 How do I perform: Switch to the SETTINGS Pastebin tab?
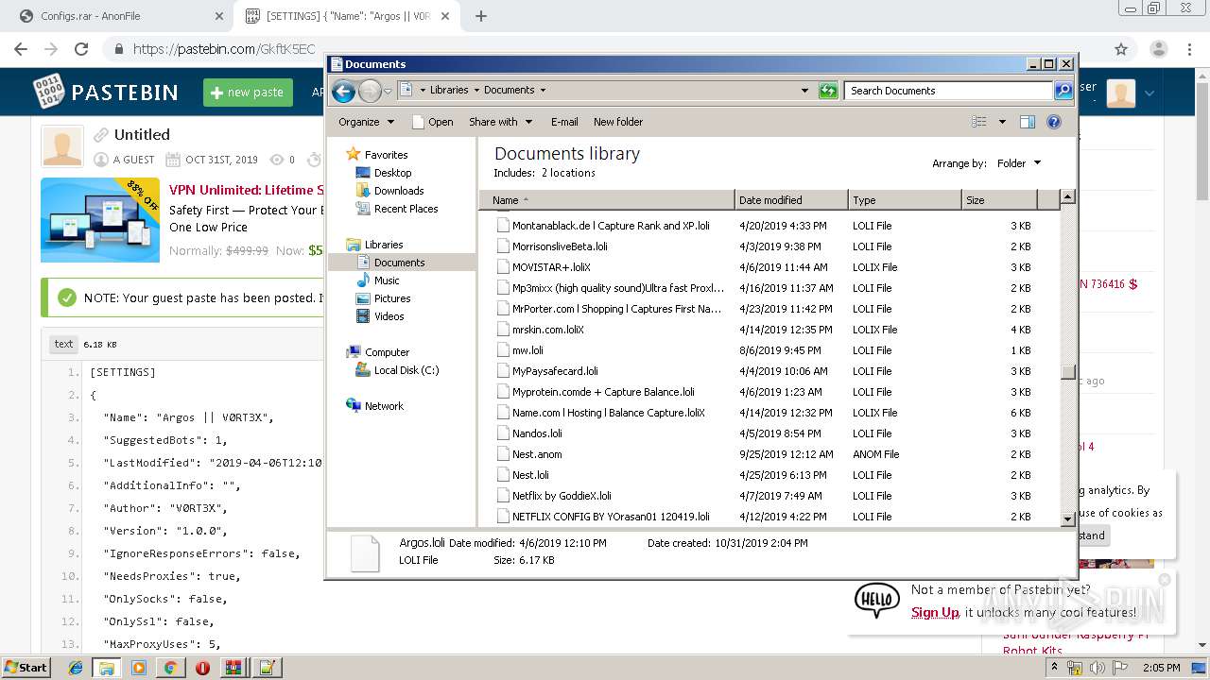(x=346, y=16)
